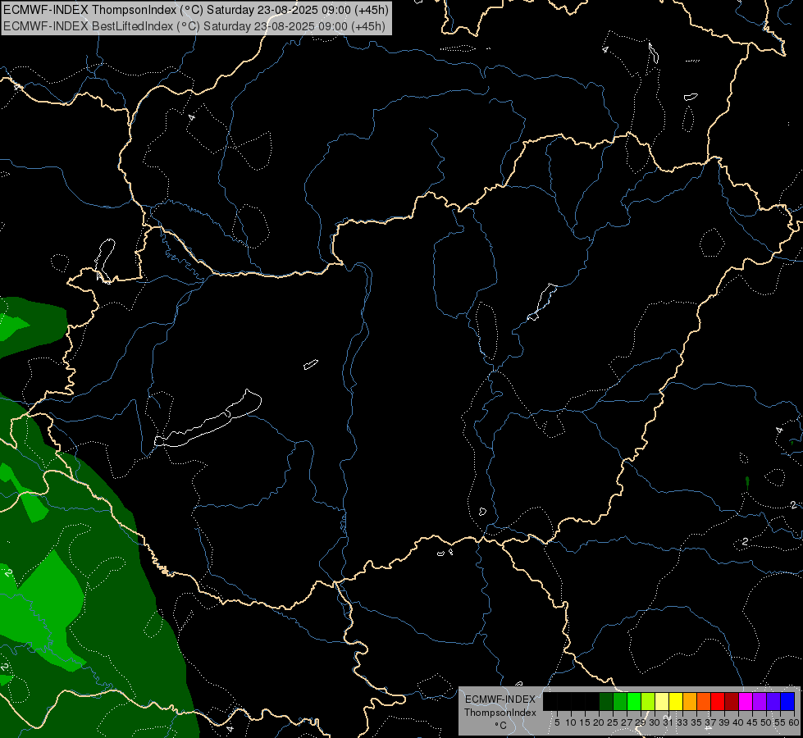Select the indigo 50–55 legend swatch

coord(773,701)
